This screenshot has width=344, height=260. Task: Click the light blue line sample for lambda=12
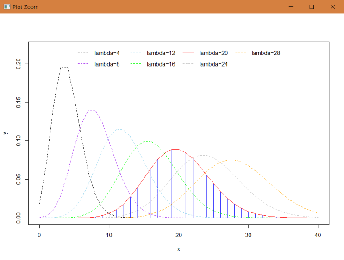coord(136,53)
